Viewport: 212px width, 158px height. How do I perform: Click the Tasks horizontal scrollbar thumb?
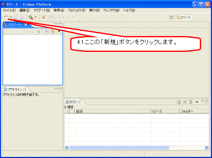119,147
